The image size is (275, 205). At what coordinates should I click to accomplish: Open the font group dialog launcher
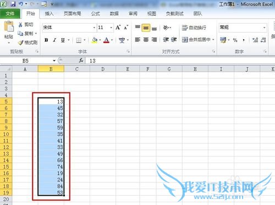[128, 51]
